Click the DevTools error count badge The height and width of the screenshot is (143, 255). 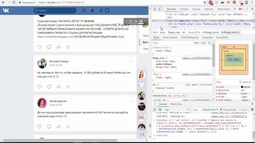(x=241, y=9)
